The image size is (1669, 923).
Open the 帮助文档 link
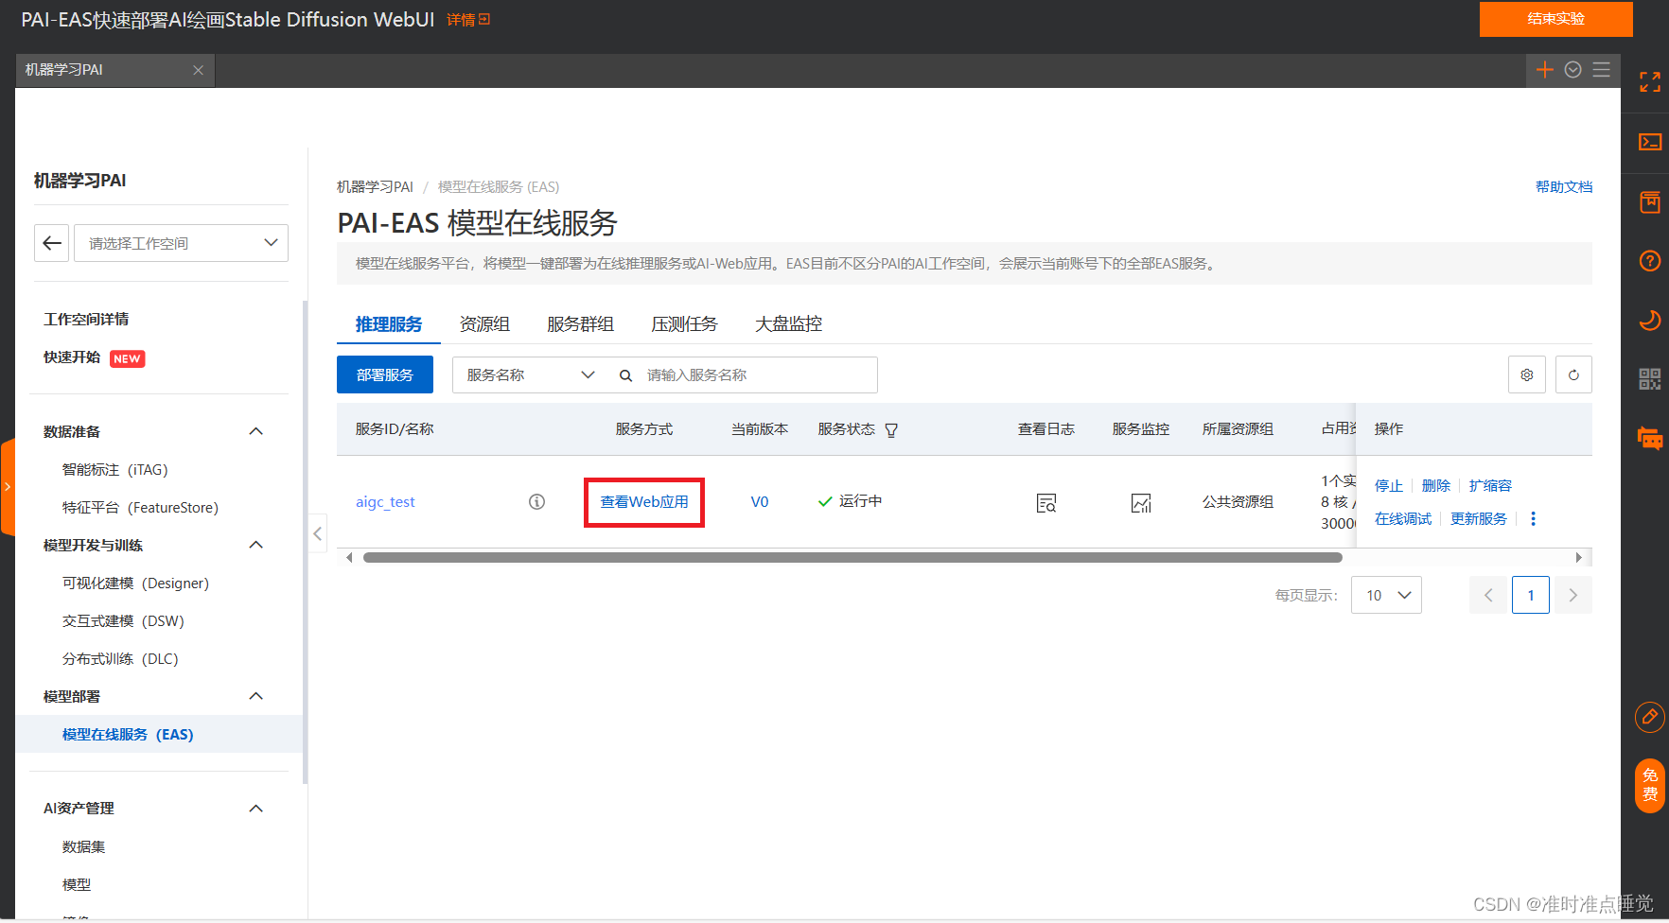(x=1564, y=187)
